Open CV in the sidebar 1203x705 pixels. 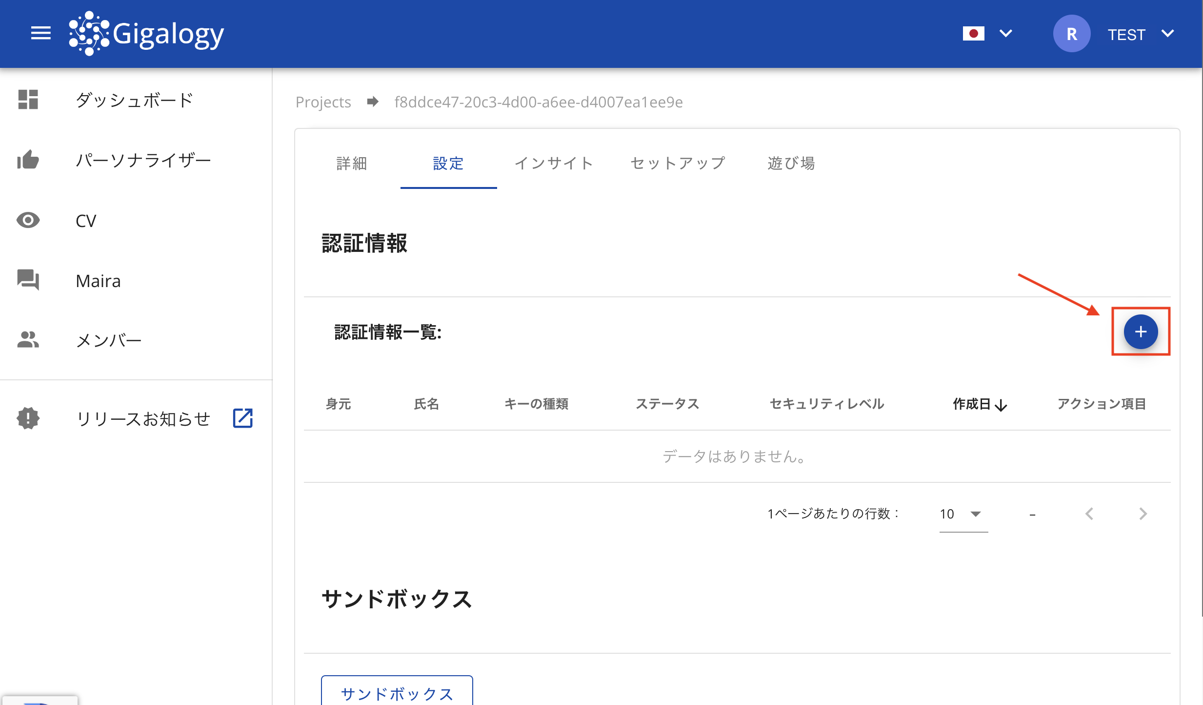86,221
